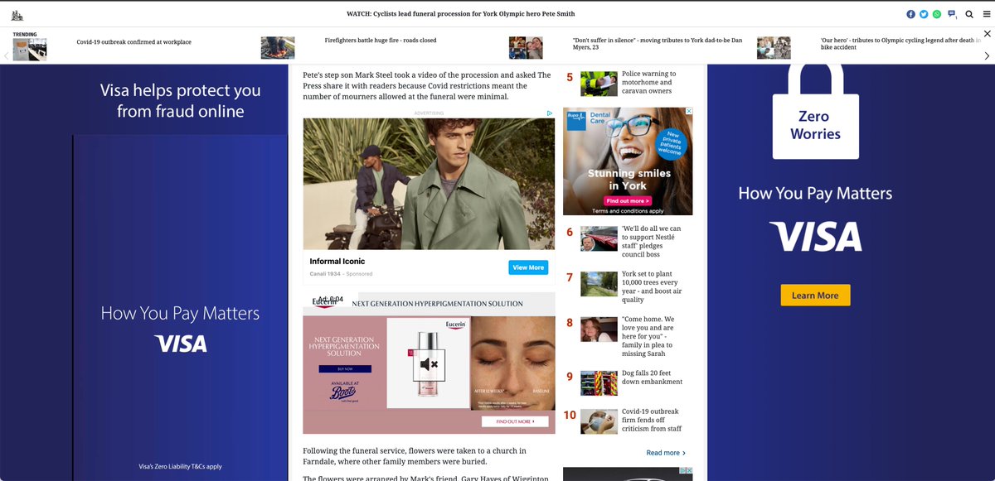Click 'Find out more' on the dental ad
The width and height of the screenshot is (995, 481).
[627, 200]
